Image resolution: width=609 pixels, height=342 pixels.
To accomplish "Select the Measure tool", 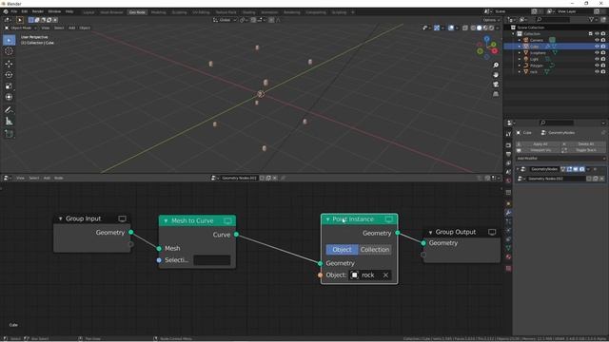I will pos(9,122).
